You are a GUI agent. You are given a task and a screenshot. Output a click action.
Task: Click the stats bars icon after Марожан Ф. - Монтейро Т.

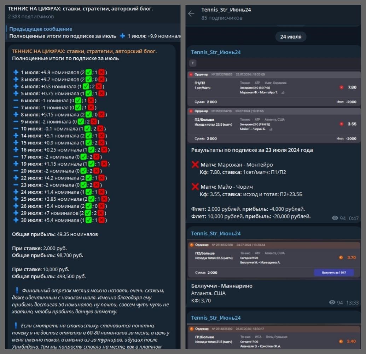[283, 93]
